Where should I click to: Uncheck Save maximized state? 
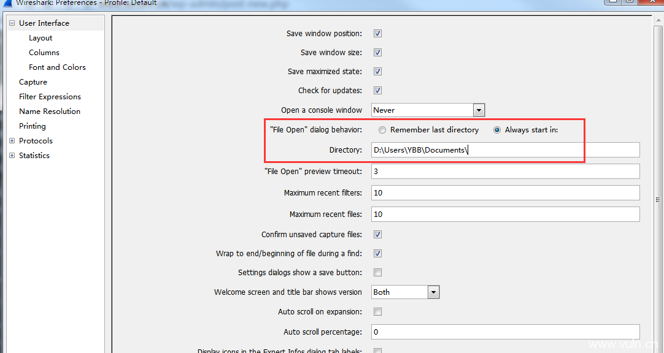click(378, 72)
